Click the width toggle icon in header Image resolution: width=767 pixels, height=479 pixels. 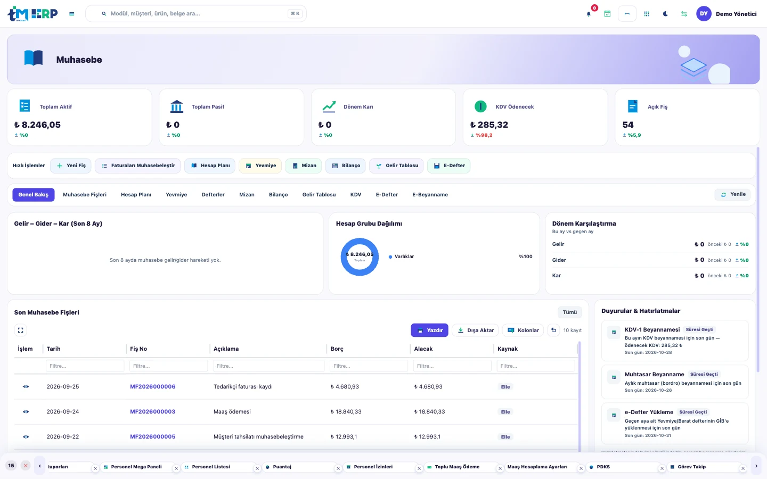click(x=627, y=14)
